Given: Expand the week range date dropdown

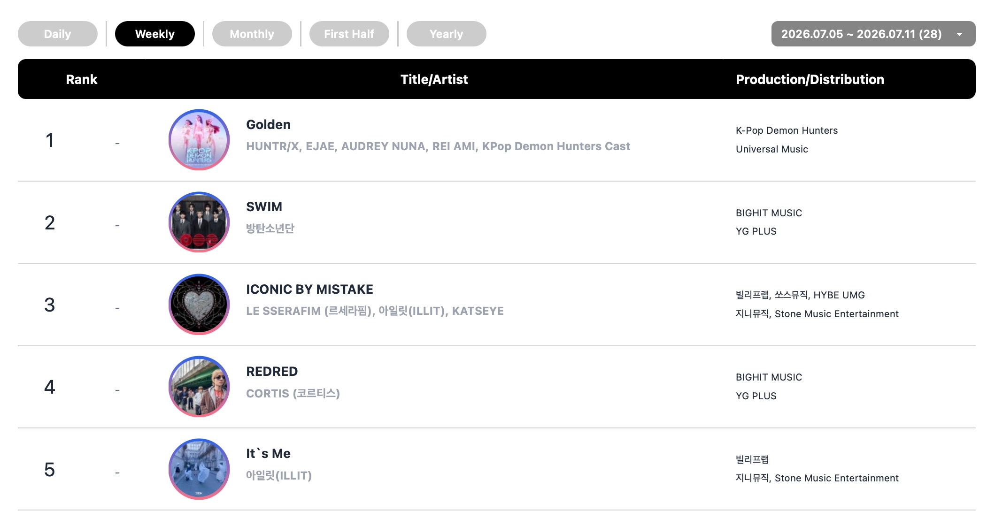Looking at the screenshot, I should click(873, 34).
